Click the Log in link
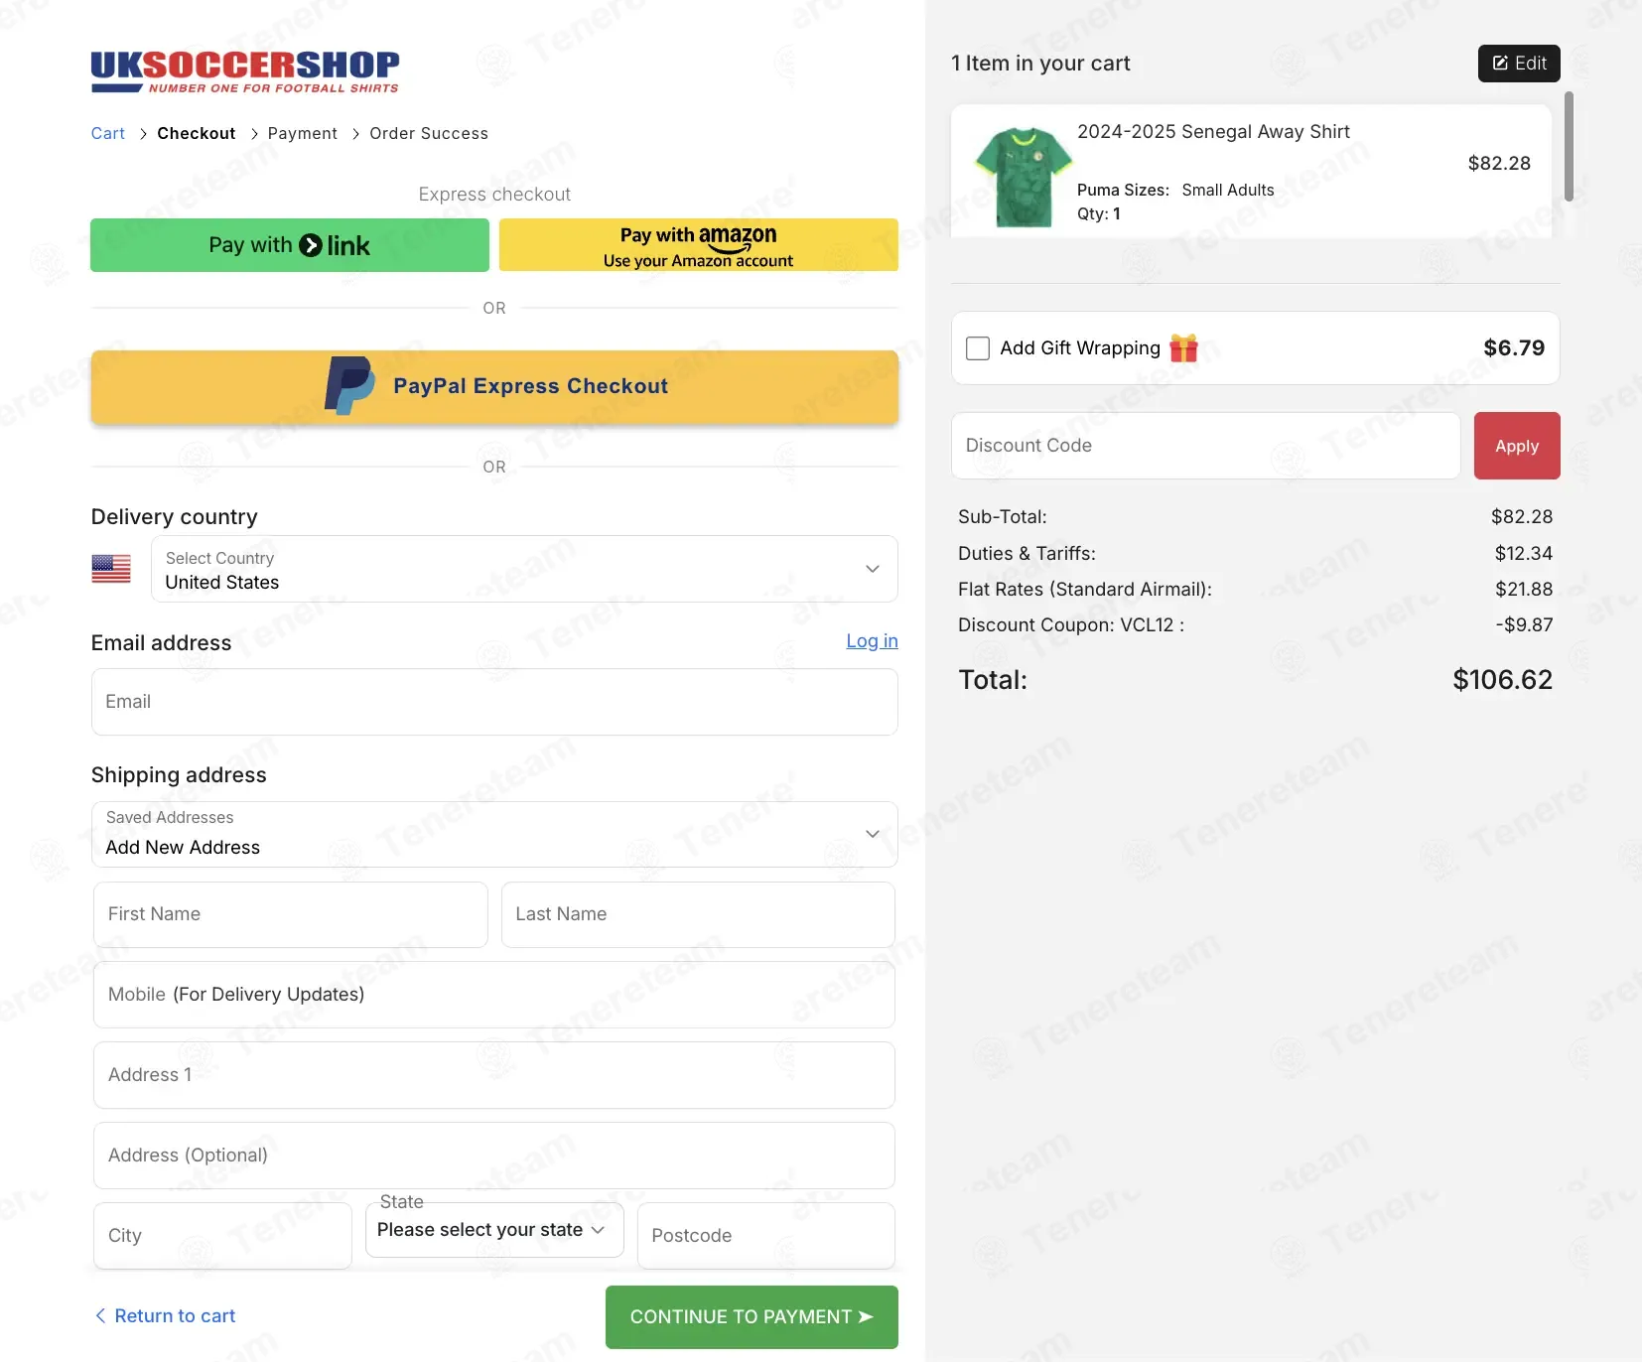Image resolution: width=1642 pixels, height=1362 pixels. point(872,641)
